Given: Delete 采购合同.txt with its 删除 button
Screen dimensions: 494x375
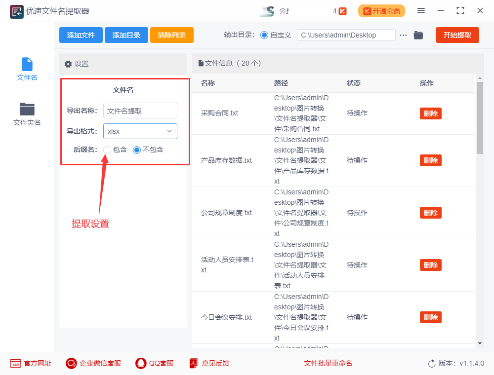Looking at the screenshot, I should pyautogui.click(x=430, y=113).
